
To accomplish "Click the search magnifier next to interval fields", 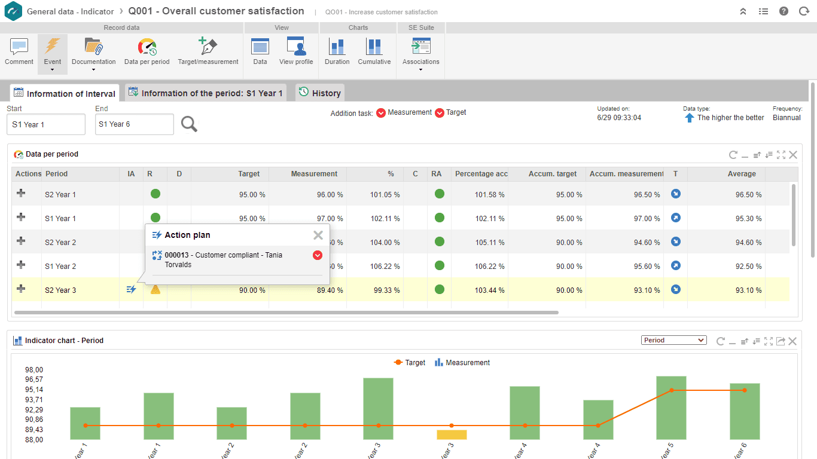I will click(190, 124).
